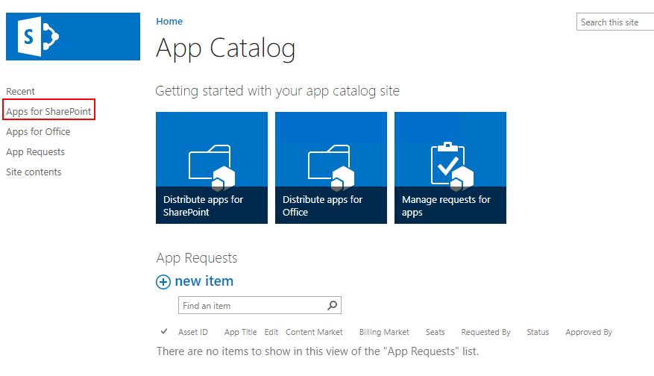Sort by the Asset ID column
The height and width of the screenshot is (376, 654).
193,333
